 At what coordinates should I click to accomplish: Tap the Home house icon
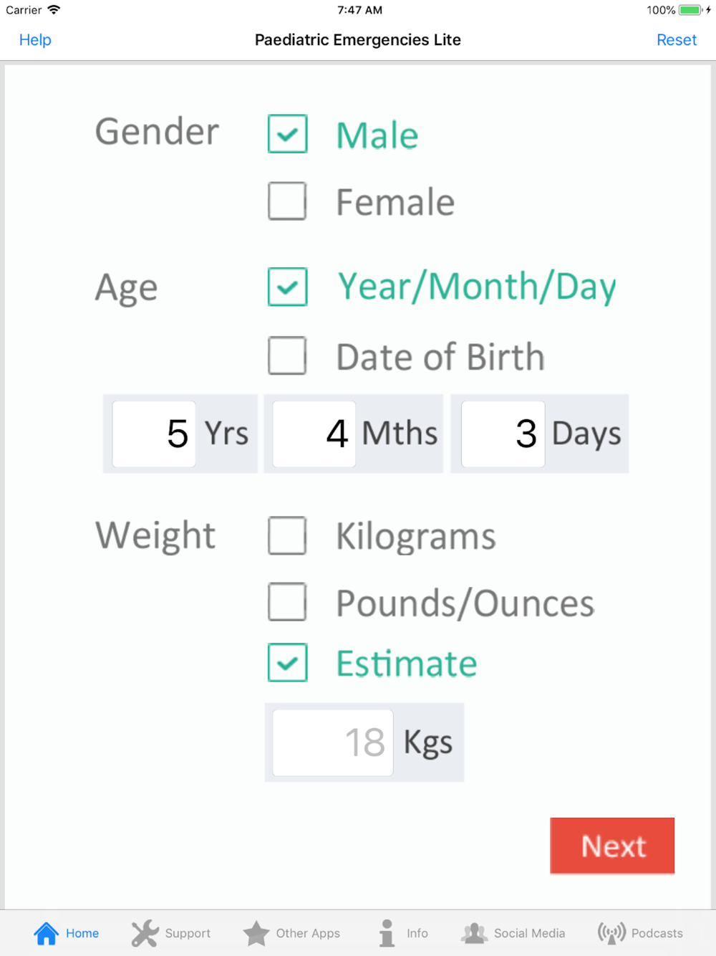(x=46, y=933)
